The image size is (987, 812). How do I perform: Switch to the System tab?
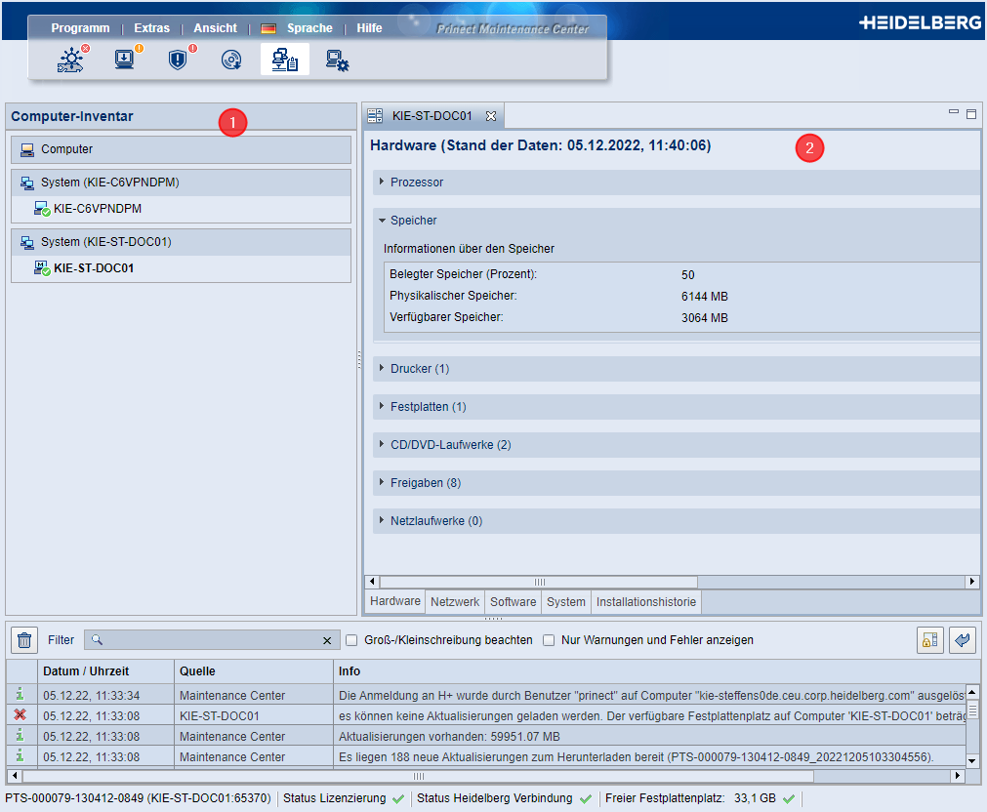[x=566, y=602]
